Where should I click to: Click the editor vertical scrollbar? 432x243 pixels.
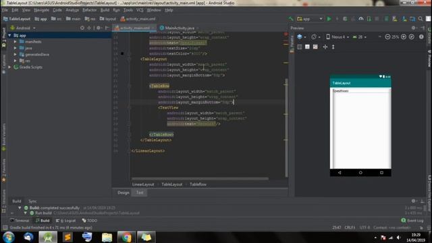click(x=286, y=128)
